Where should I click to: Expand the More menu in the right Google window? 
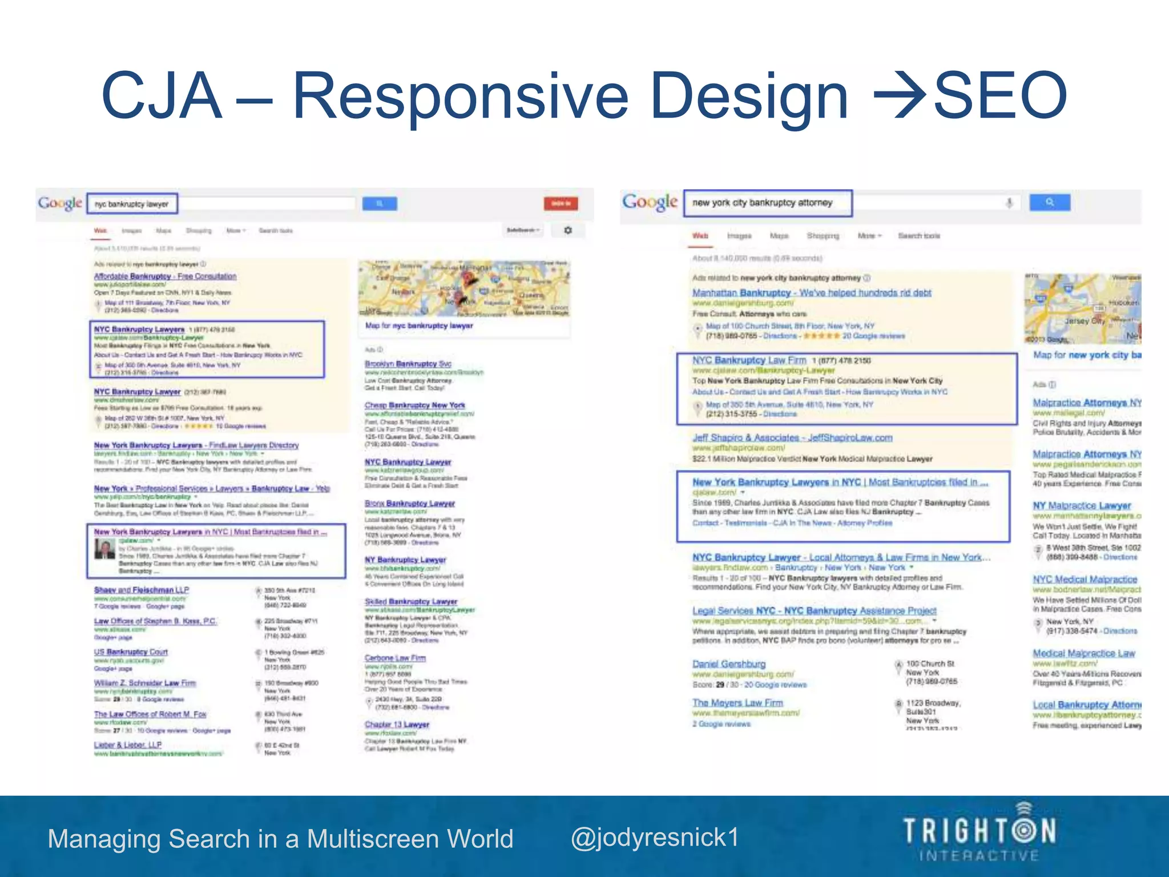tap(869, 236)
